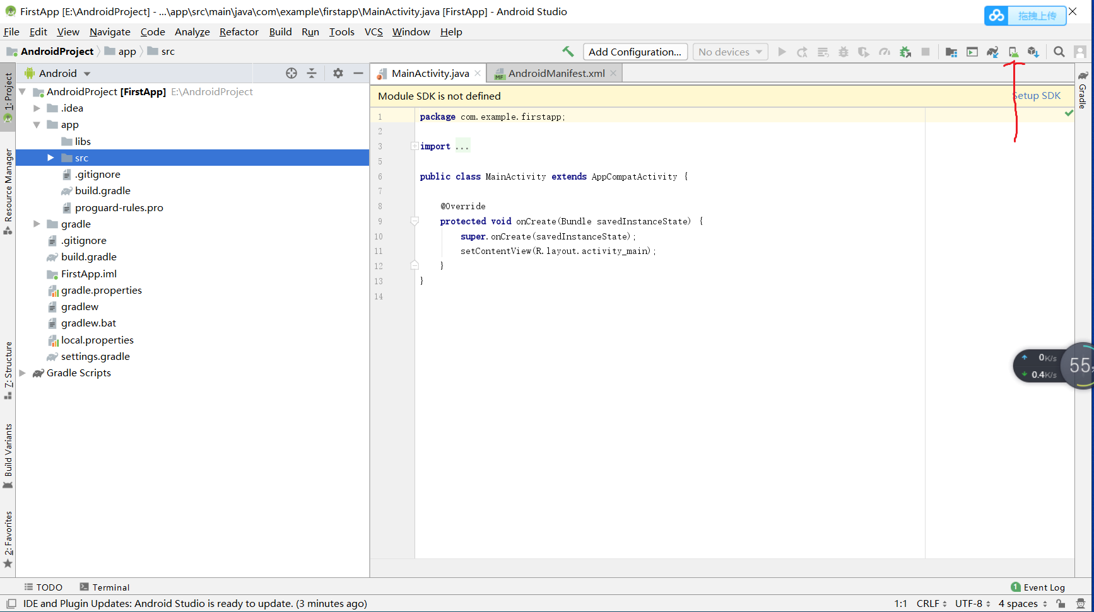Image resolution: width=1094 pixels, height=612 pixels.
Task: Hide the Project panel with minus icon
Action: (358, 73)
